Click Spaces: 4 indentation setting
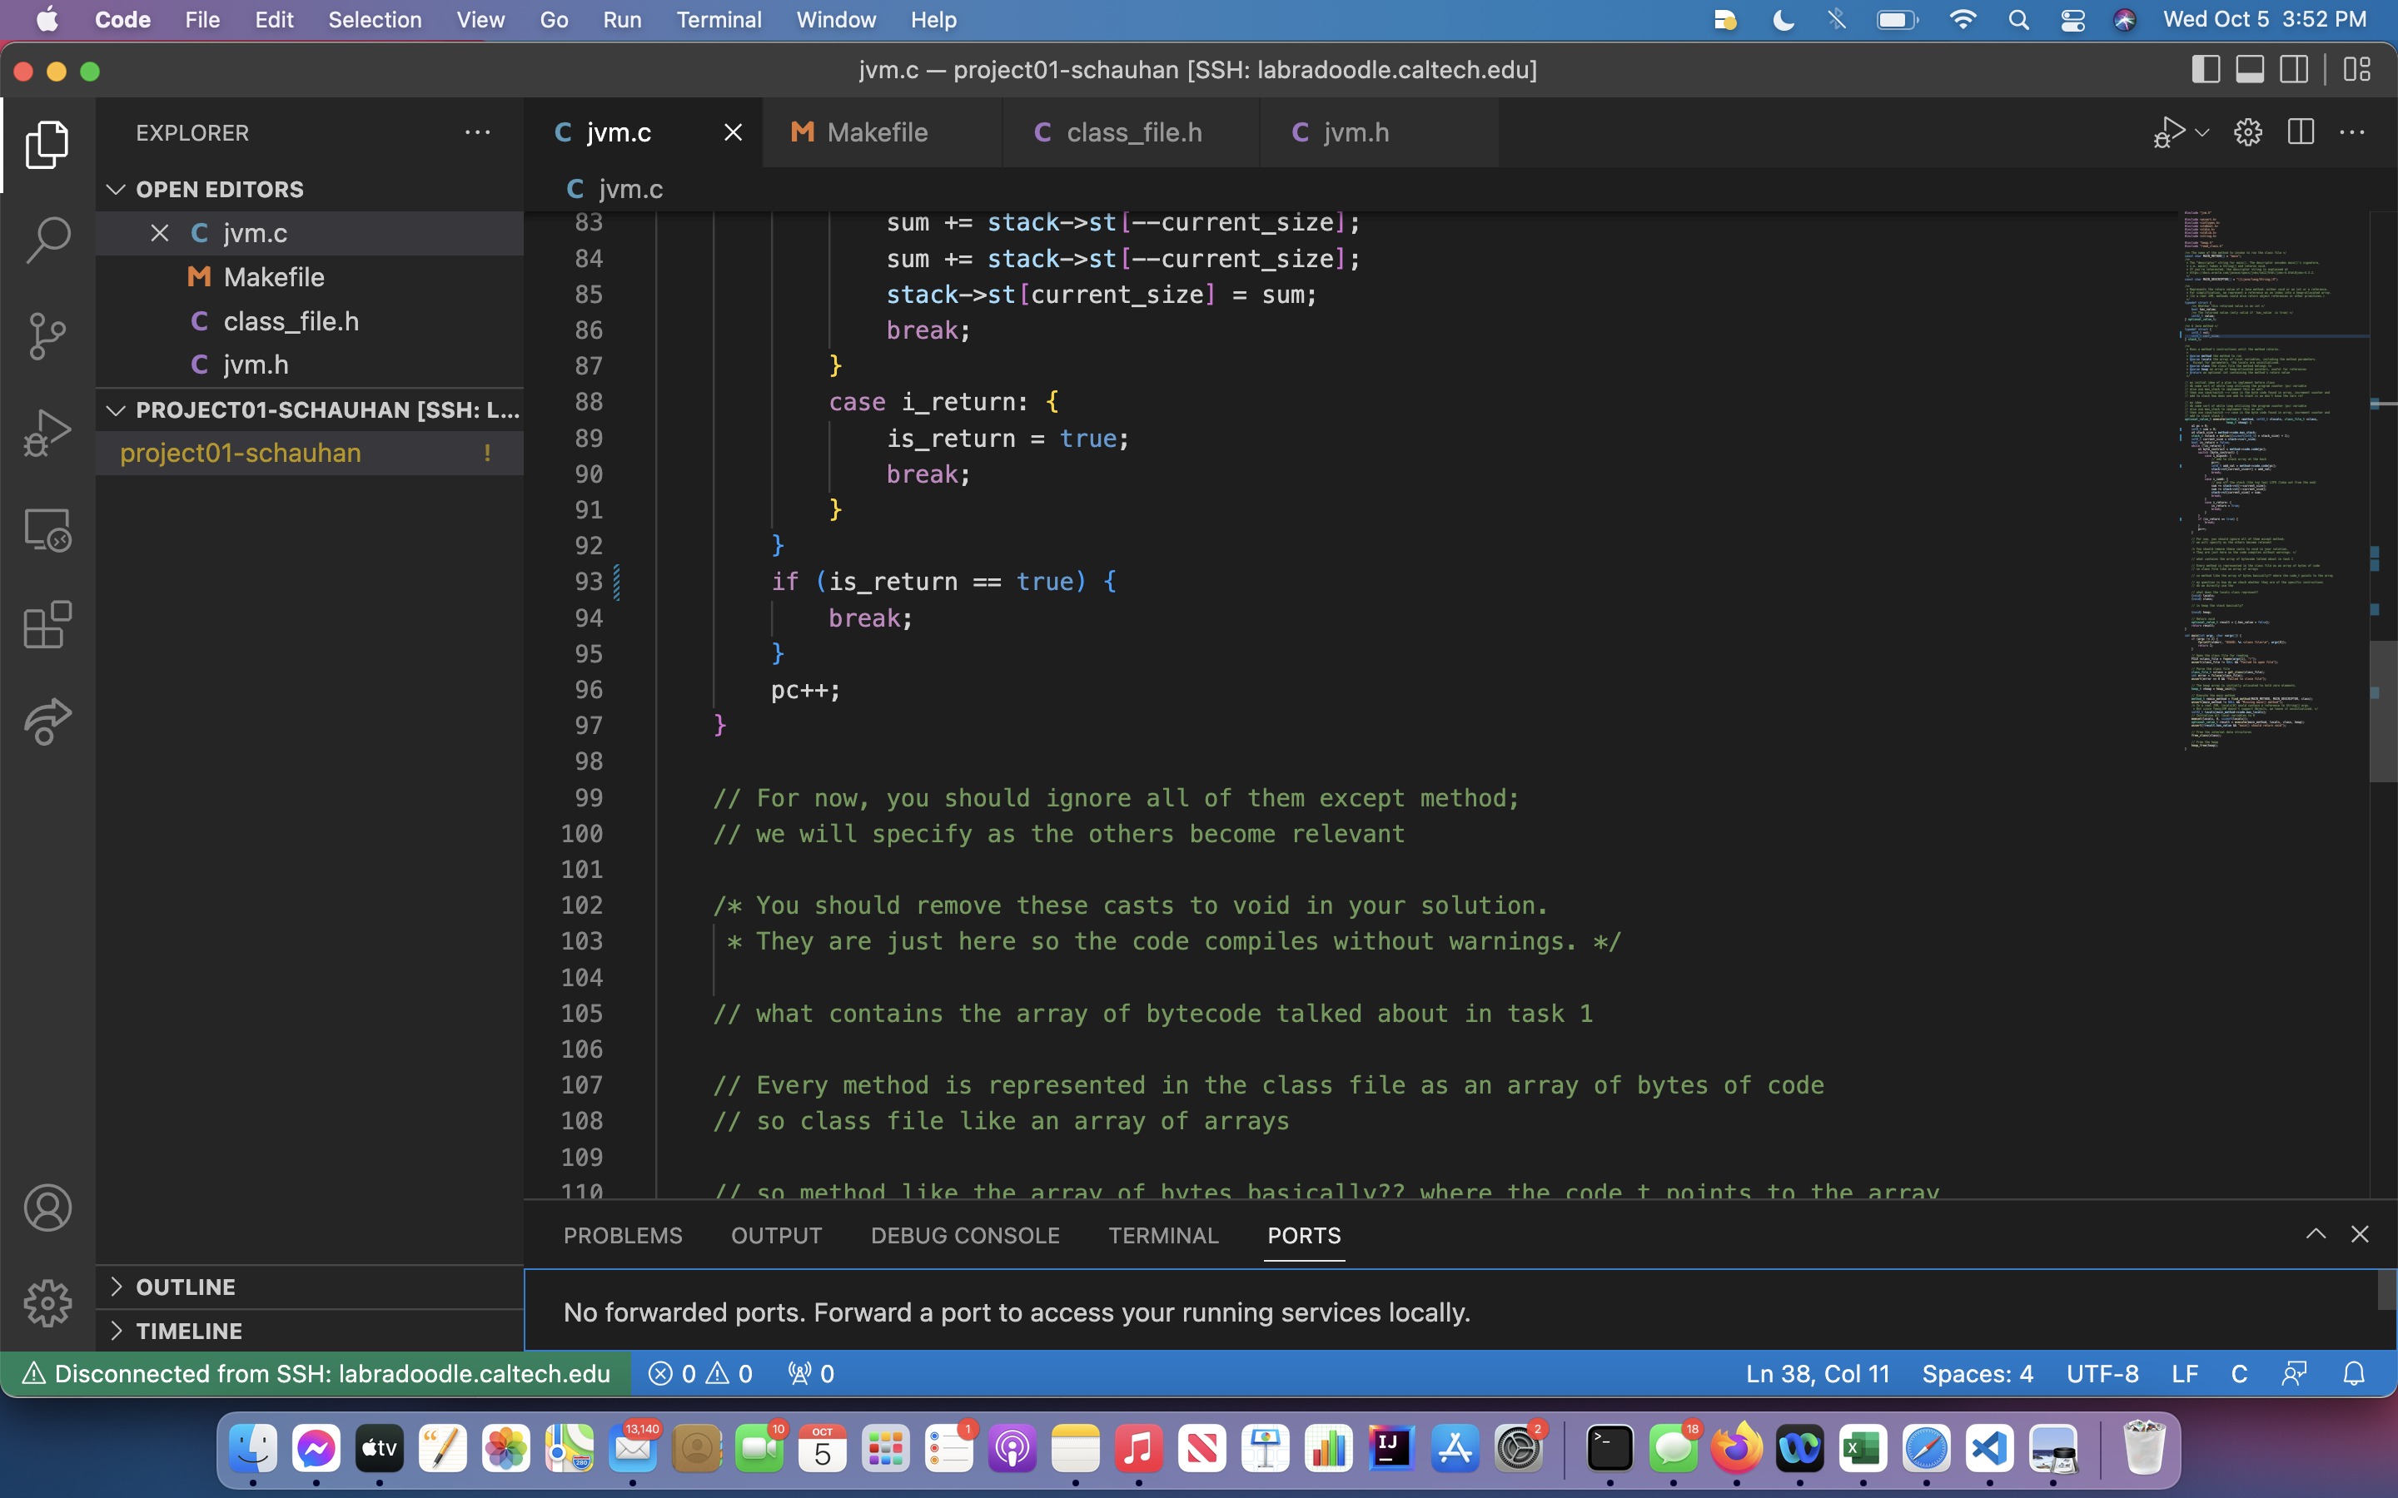 tap(1977, 1374)
